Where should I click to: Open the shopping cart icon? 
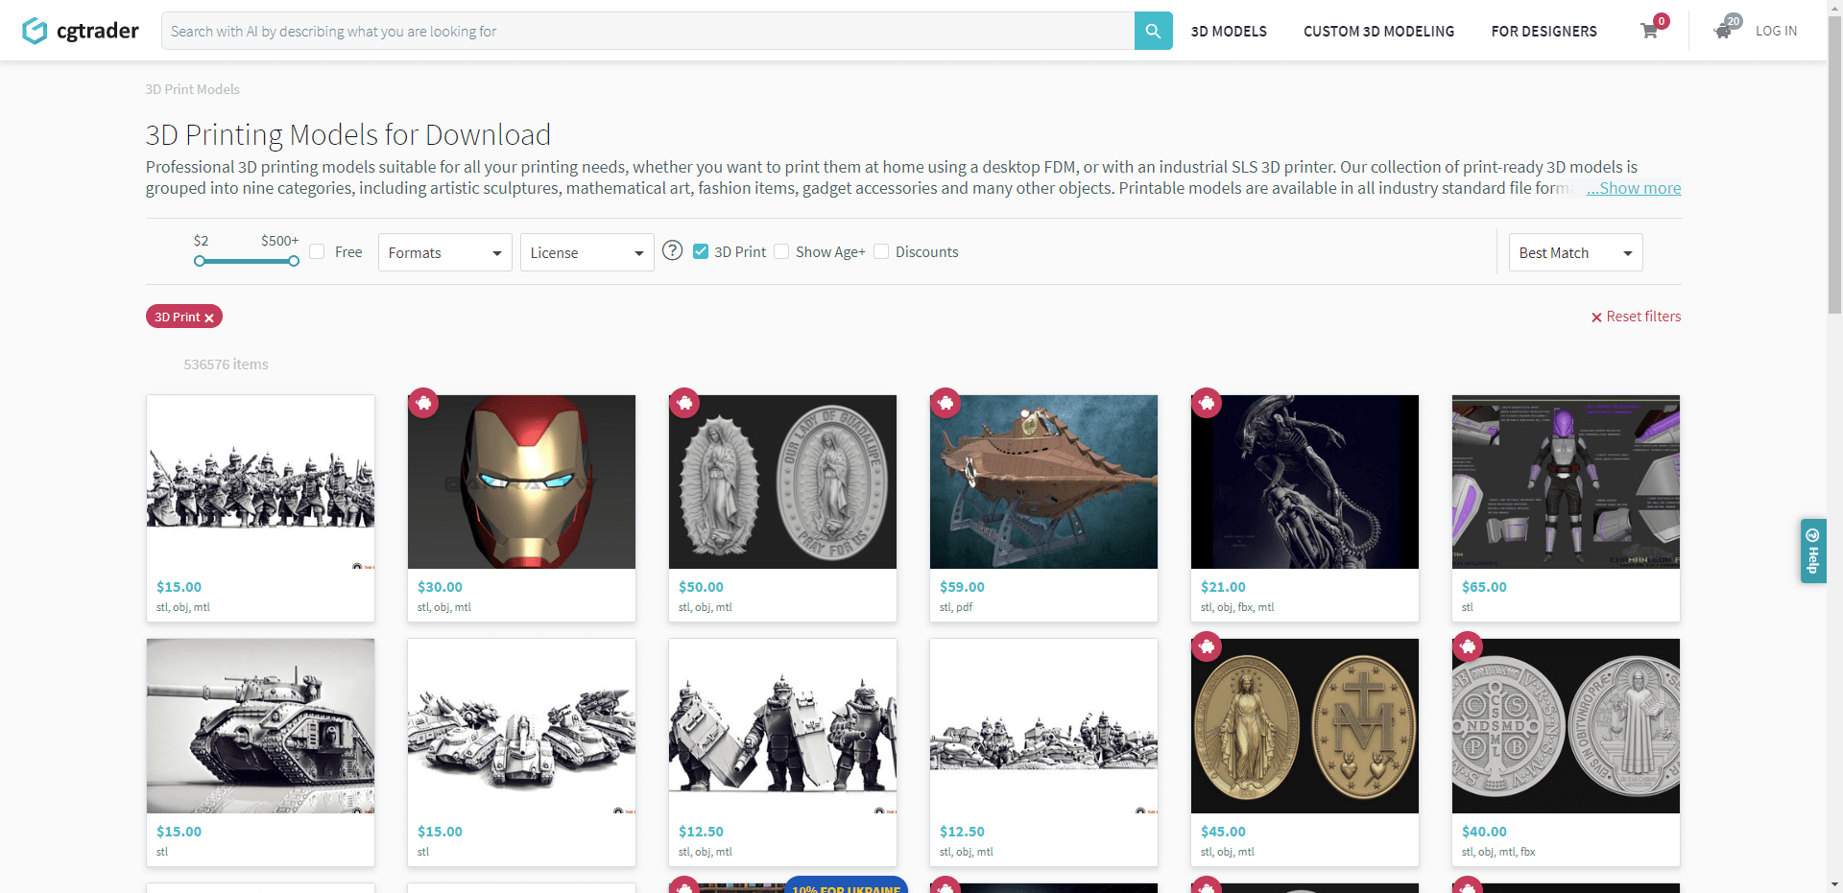1649,31
